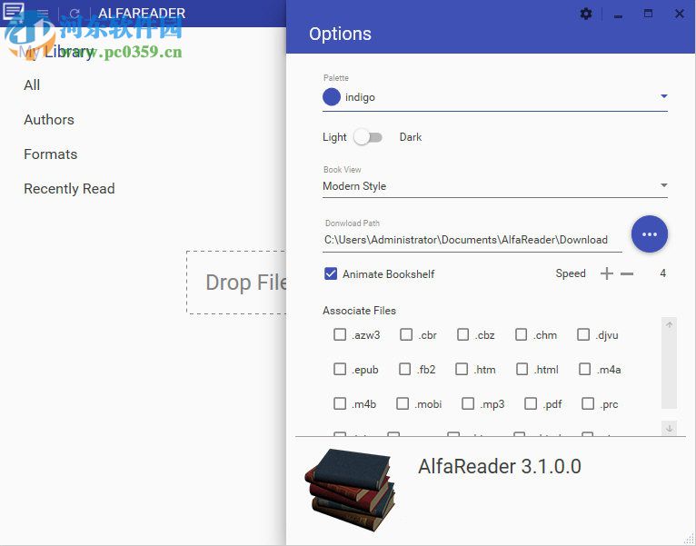The image size is (696, 546).
Task: Open the Palette dropdown arrow
Action: pyautogui.click(x=664, y=96)
